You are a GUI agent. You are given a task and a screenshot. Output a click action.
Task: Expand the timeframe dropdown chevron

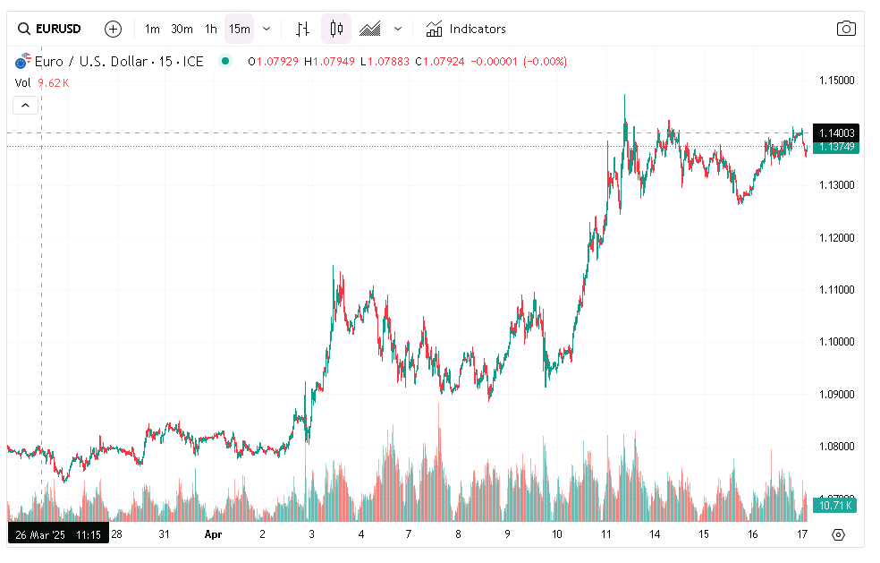coord(267,29)
